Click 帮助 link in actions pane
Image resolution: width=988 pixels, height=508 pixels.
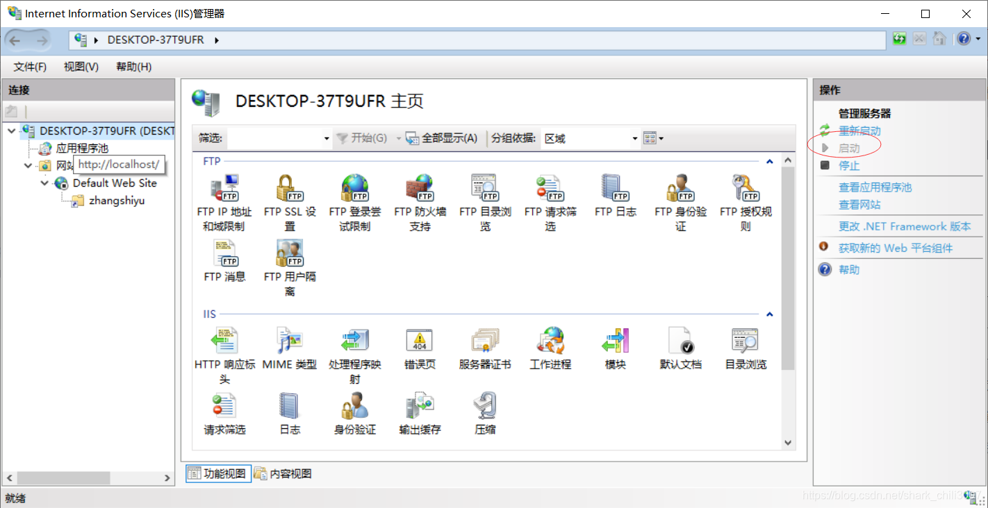[x=849, y=269]
